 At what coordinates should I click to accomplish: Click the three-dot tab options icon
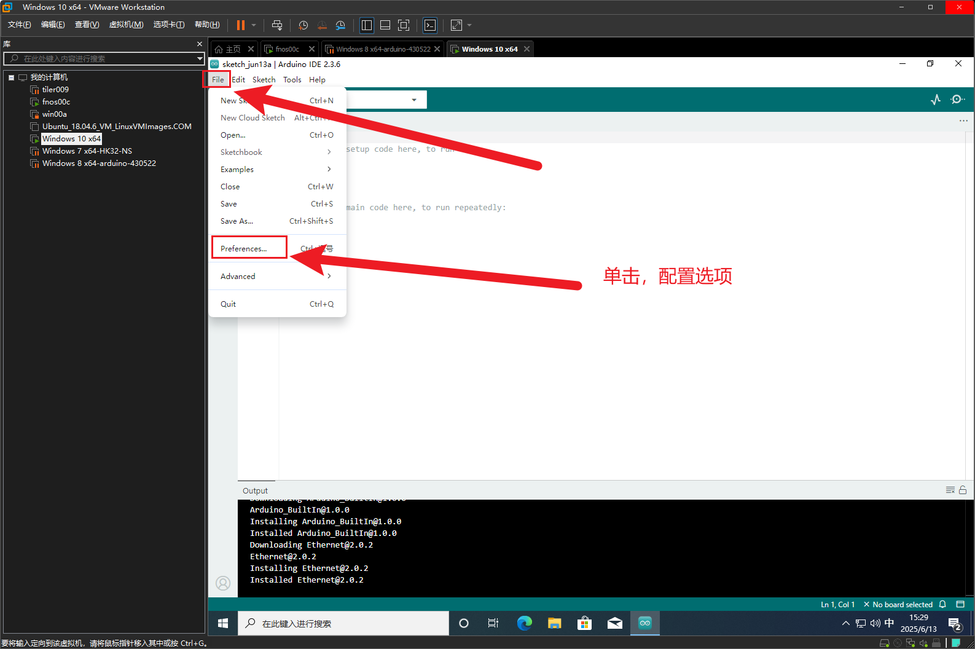click(x=963, y=120)
